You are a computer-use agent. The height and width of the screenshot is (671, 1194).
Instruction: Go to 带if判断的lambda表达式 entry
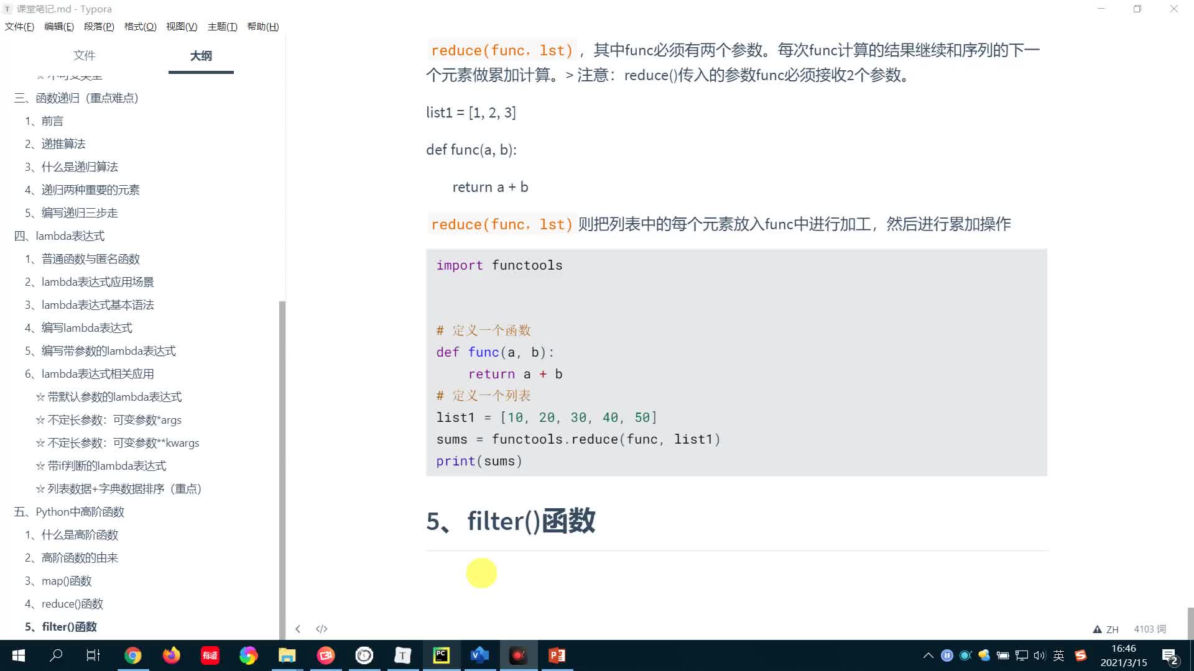point(101,466)
